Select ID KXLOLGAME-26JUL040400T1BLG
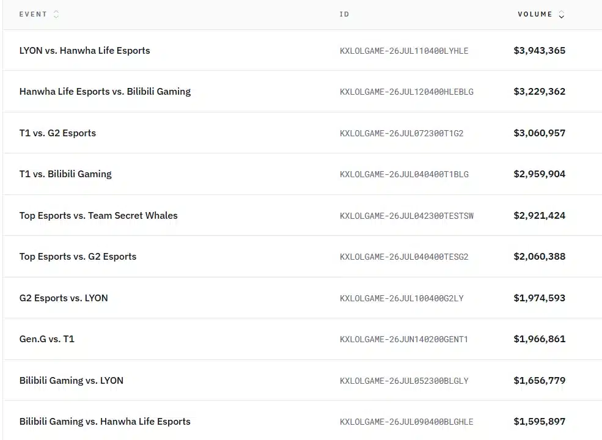This screenshot has height=440, width=602. pos(404,175)
